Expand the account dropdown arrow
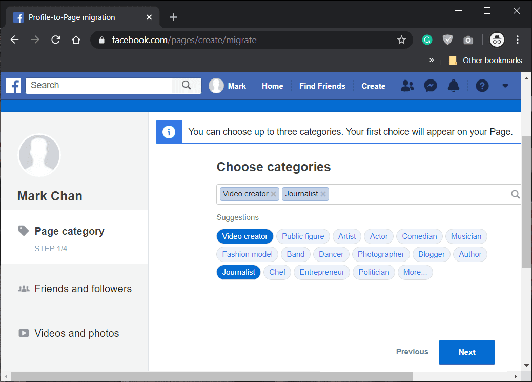532x382 pixels. point(505,86)
